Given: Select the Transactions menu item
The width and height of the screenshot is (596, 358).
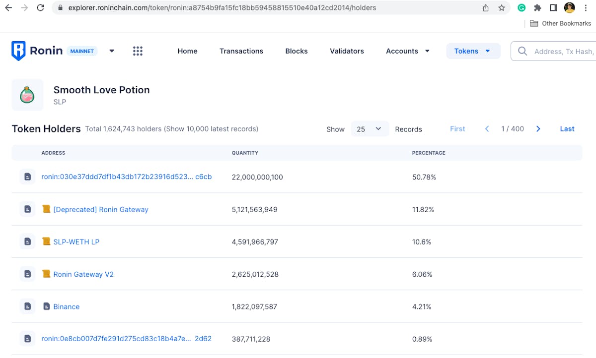Looking at the screenshot, I should click(x=241, y=51).
